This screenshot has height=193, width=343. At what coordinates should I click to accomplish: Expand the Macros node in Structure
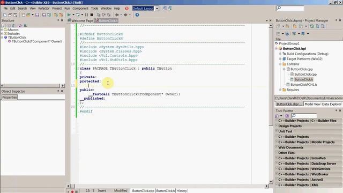(x=2, y=29)
